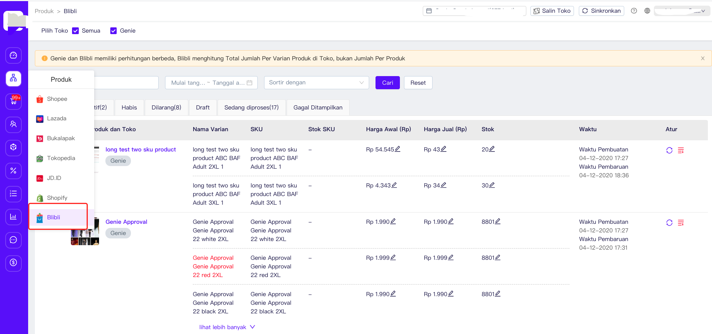Viewport: 712px width, 334px height.
Task: Edit stock 8801 of black 2XL variant
Action: point(497,294)
